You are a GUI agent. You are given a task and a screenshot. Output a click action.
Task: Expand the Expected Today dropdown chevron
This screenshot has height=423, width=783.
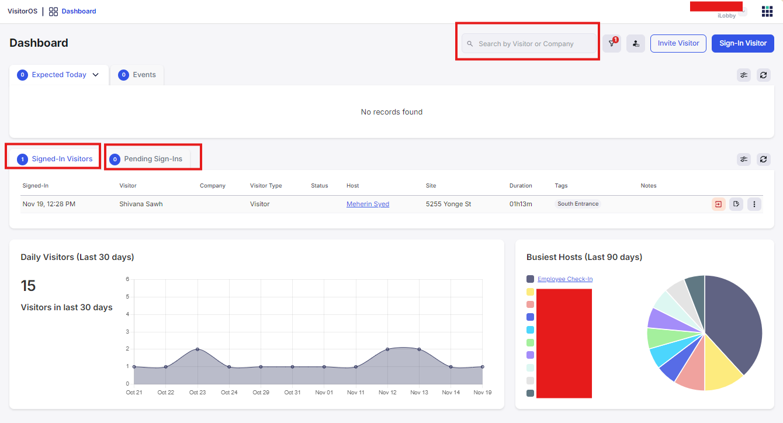pyautogui.click(x=96, y=75)
